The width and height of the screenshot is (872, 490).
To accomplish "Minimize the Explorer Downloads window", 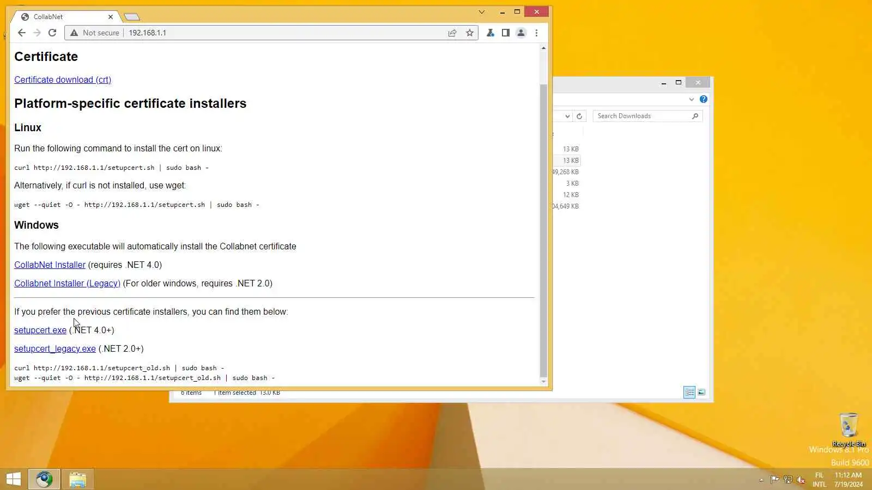I will click(664, 83).
